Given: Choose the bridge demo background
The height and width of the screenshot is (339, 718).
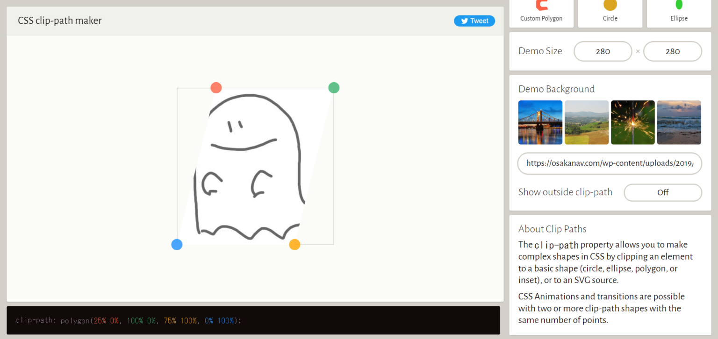Looking at the screenshot, I should [x=540, y=122].
